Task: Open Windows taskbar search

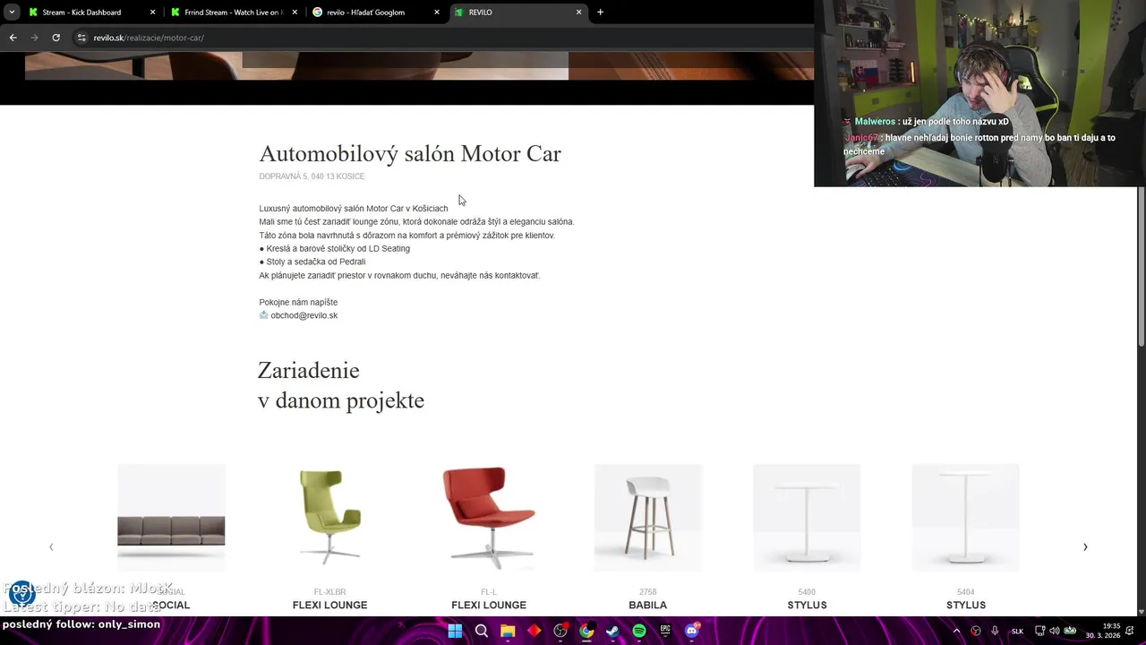Action: point(481,631)
